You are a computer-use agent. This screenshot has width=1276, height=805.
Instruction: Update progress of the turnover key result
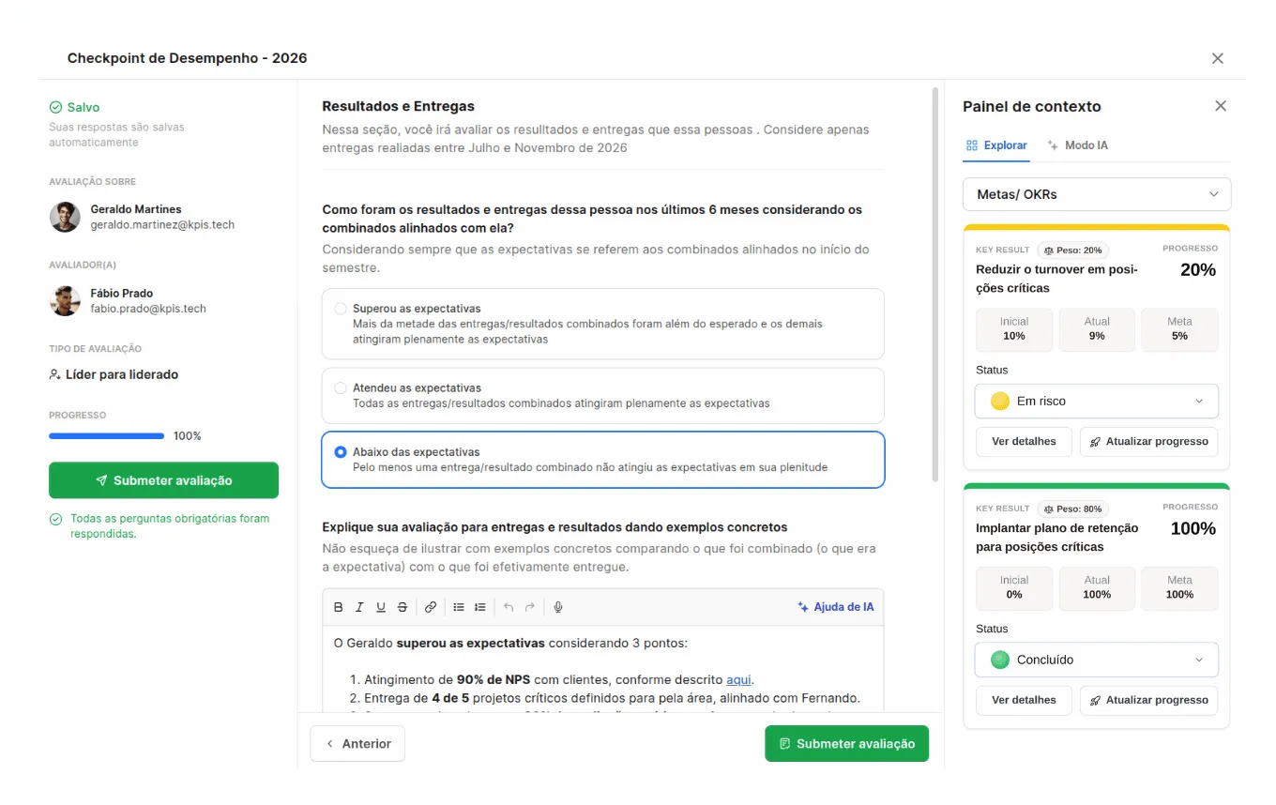pyautogui.click(x=1149, y=441)
